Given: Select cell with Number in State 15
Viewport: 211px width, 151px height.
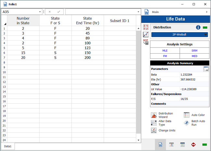Looking at the screenshot, I should coord(23,53).
